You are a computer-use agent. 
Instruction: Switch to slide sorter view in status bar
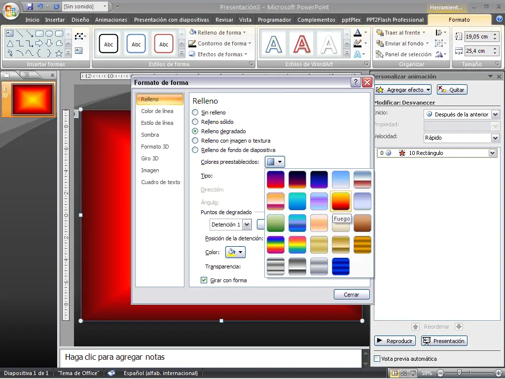pyautogui.click(x=403, y=373)
